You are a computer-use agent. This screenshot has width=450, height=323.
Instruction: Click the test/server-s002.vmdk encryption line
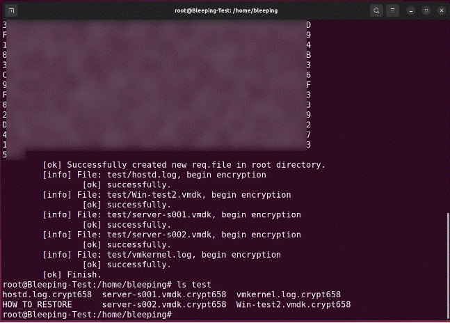172,235
